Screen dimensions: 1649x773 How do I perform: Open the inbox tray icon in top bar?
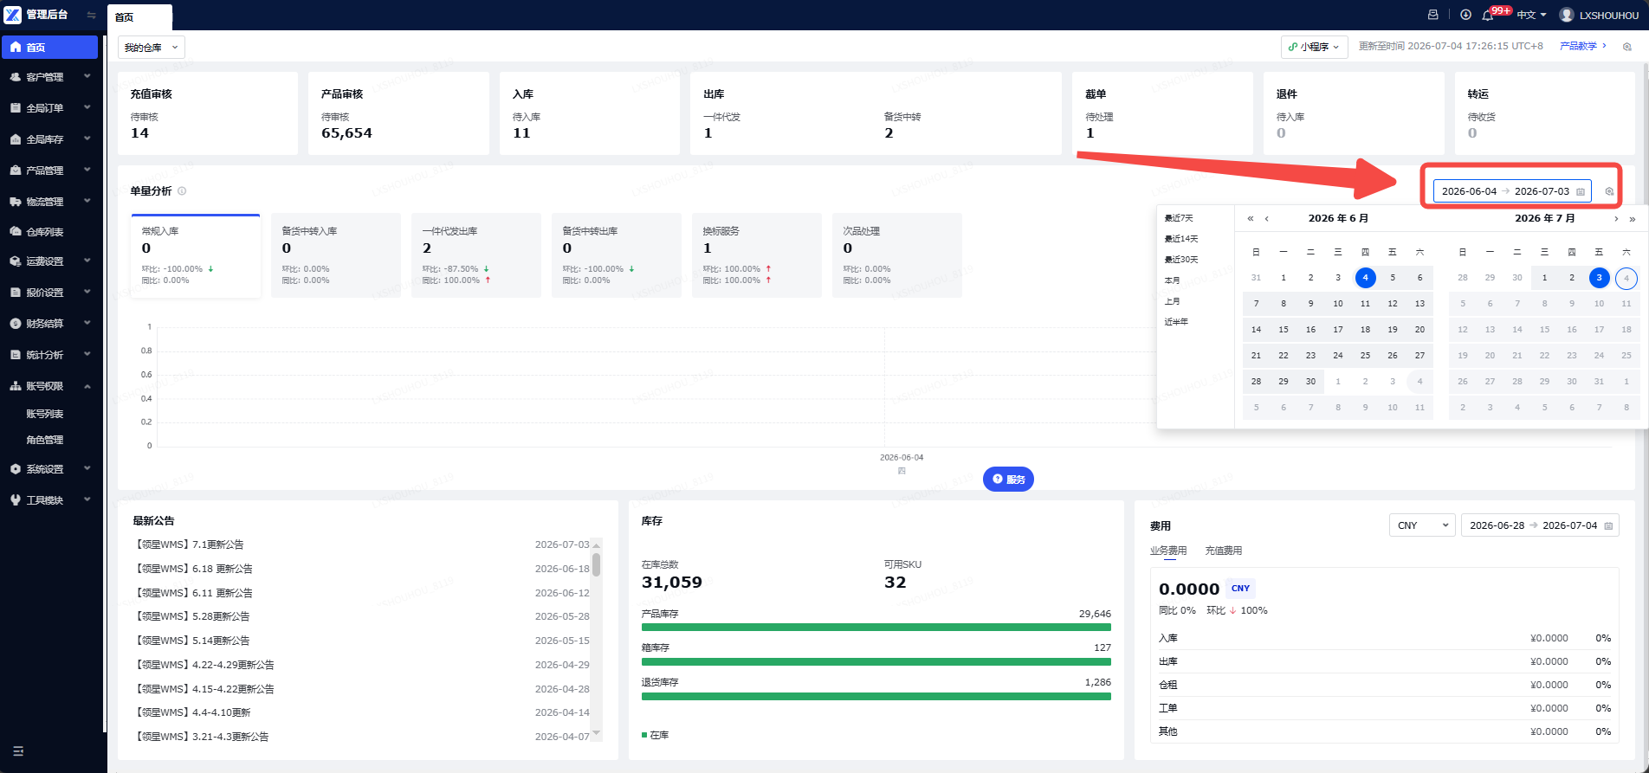[x=1433, y=15]
